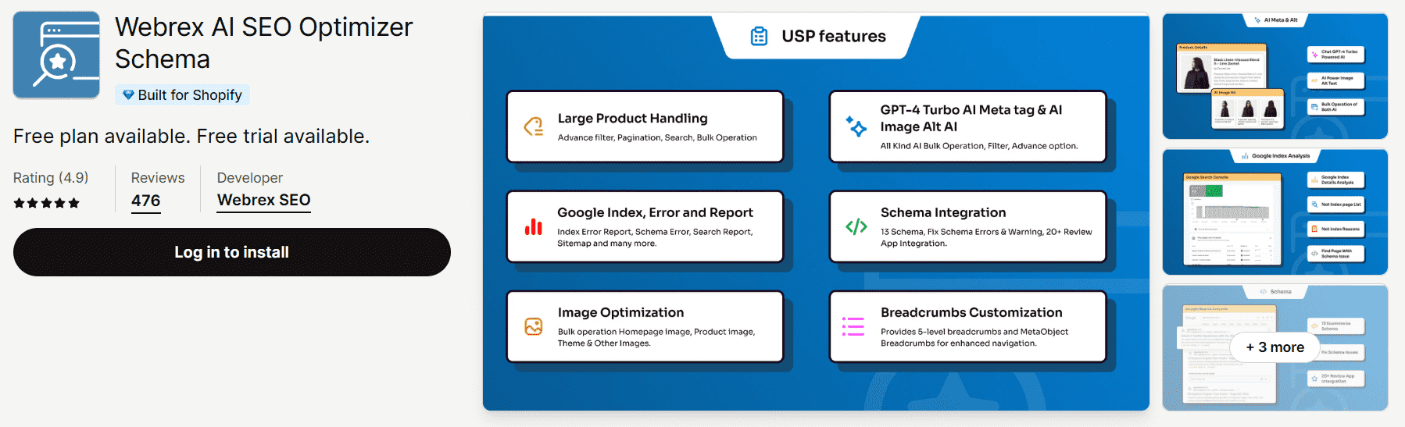Show the + 3 more screenshots
The height and width of the screenshot is (427, 1405).
[x=1275, y=347]
